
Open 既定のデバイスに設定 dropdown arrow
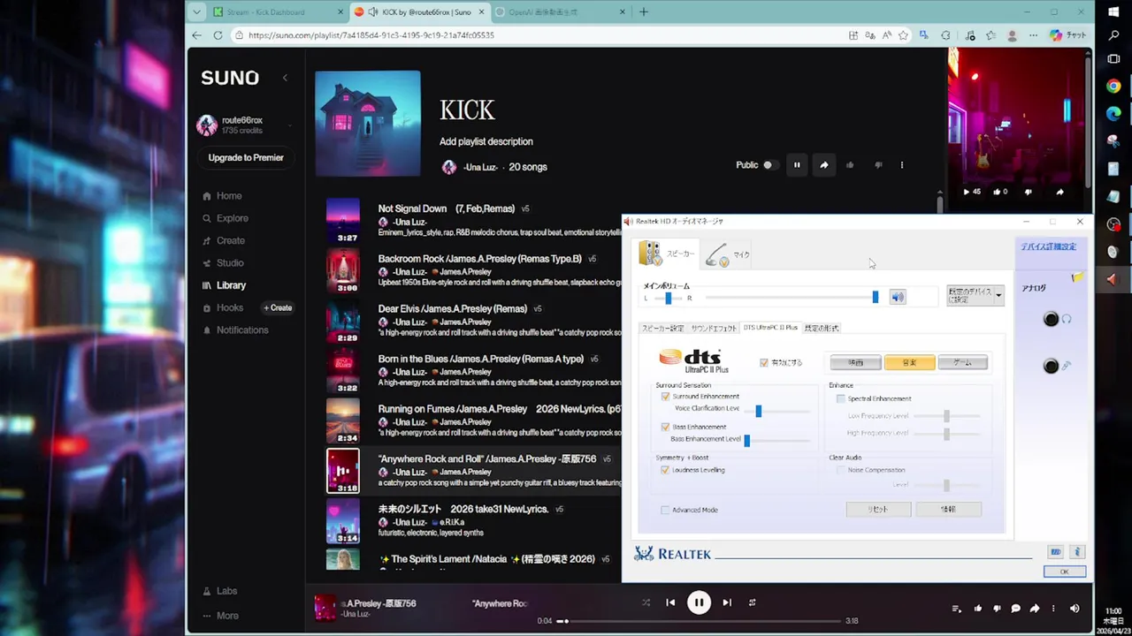(998, 295)
